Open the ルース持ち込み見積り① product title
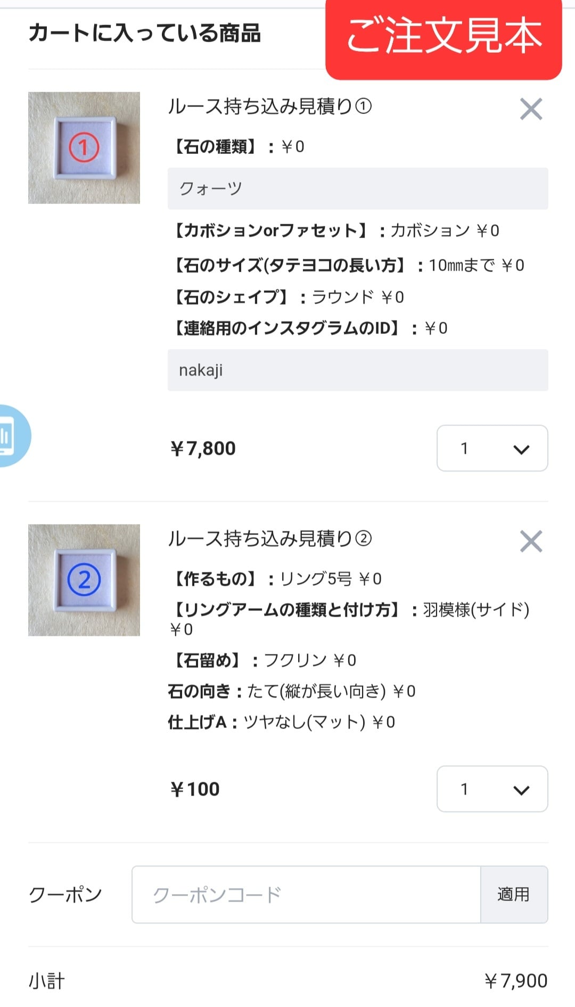 click(x=269, y=107)
